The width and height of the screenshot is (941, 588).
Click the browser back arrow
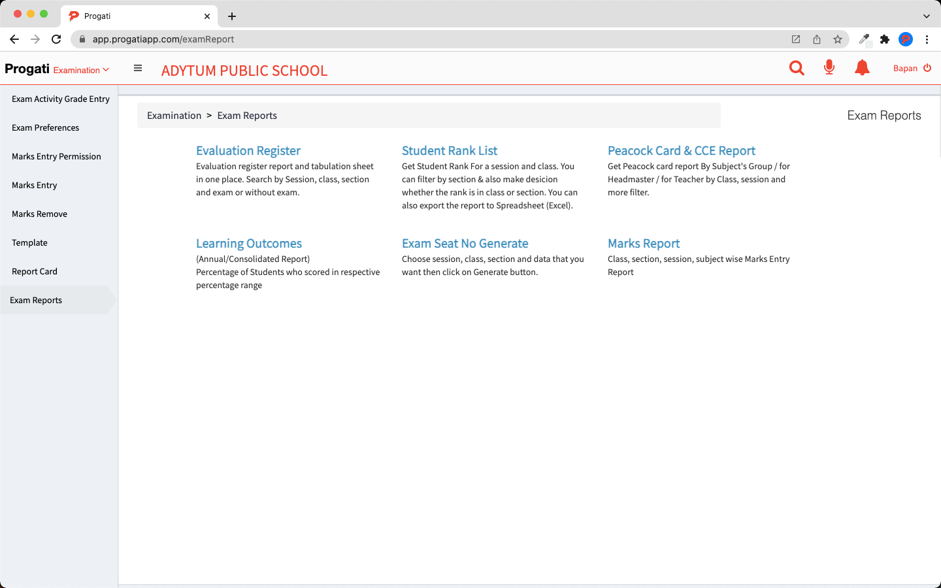(x=14, y=39)
